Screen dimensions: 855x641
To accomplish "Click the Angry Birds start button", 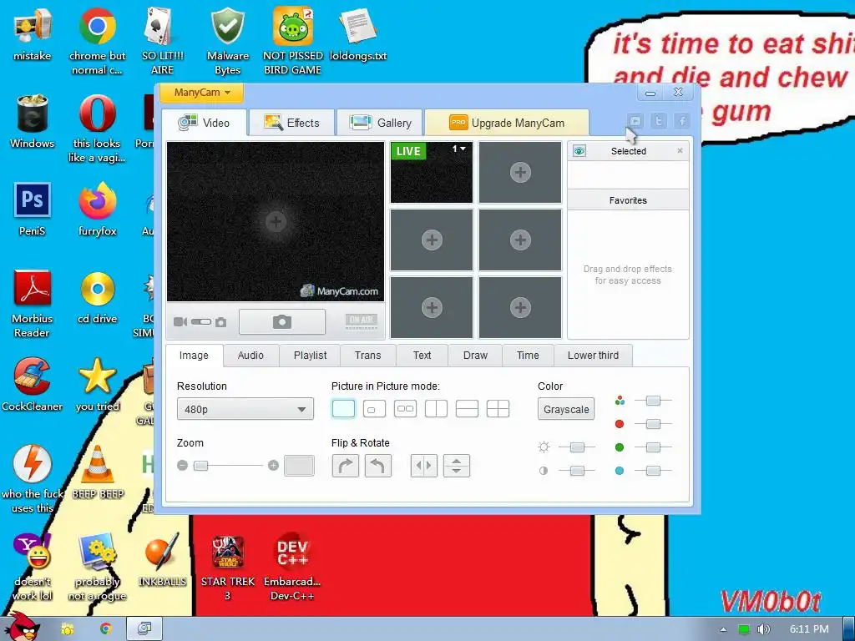I will pyautogui.click(x=22, y=627).
